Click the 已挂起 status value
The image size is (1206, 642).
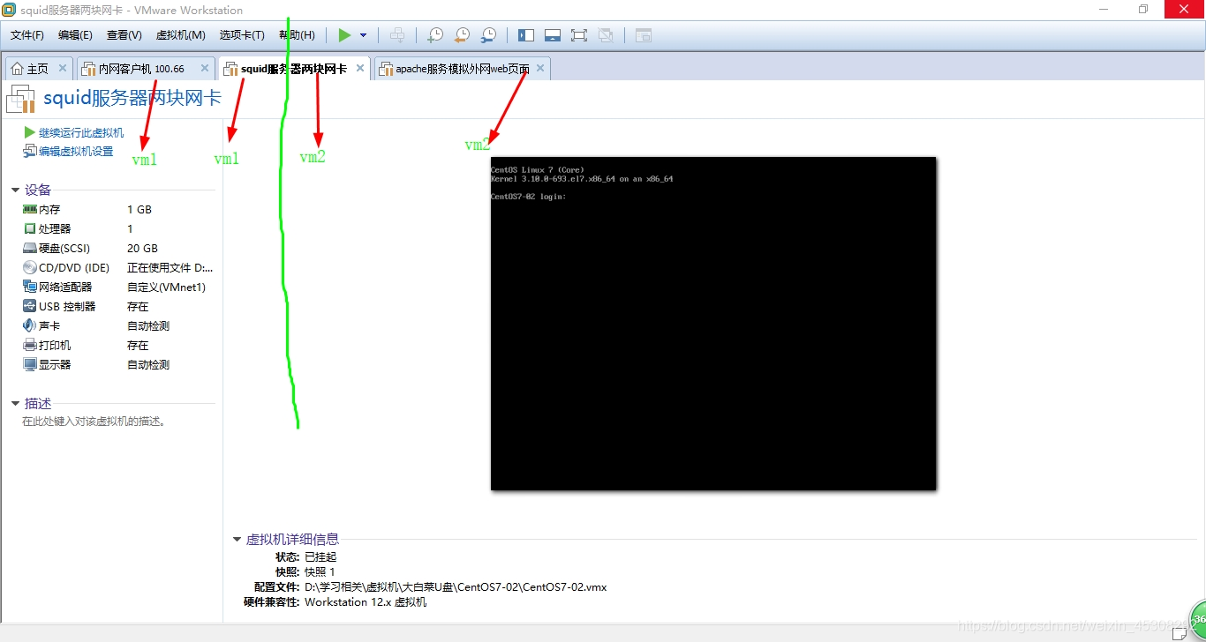(320, 557)
